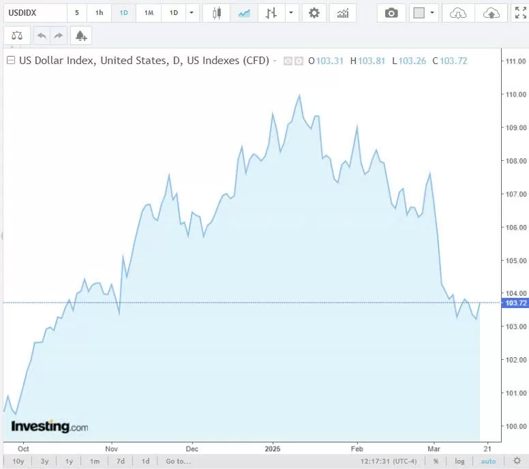The image size is (529, 469).
Task: Select the 1h interval tab
Action: click(100, 13)
